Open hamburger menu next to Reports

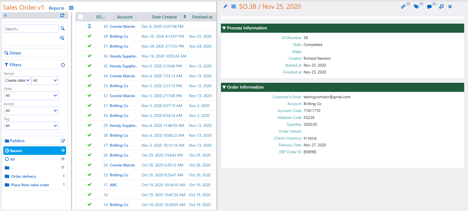71,8
